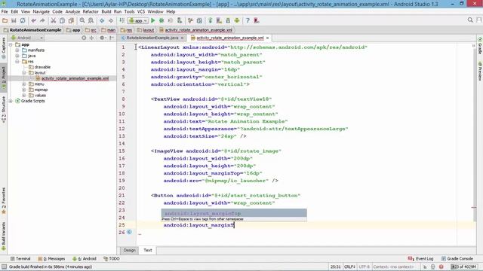483x271 pixels.
Task: Open the Navigate menu
Action: (41, 12)
